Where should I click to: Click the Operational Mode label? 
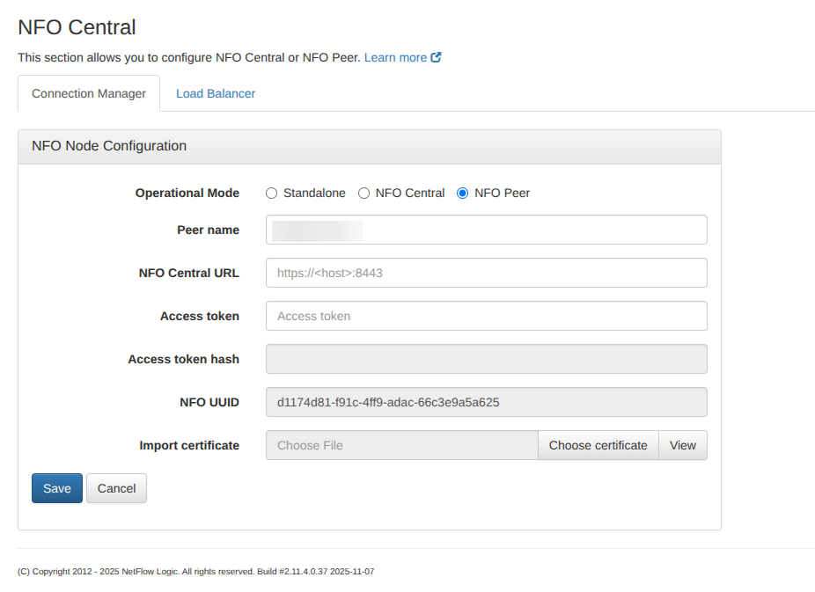pyautogui.click(x=187, y=194)
